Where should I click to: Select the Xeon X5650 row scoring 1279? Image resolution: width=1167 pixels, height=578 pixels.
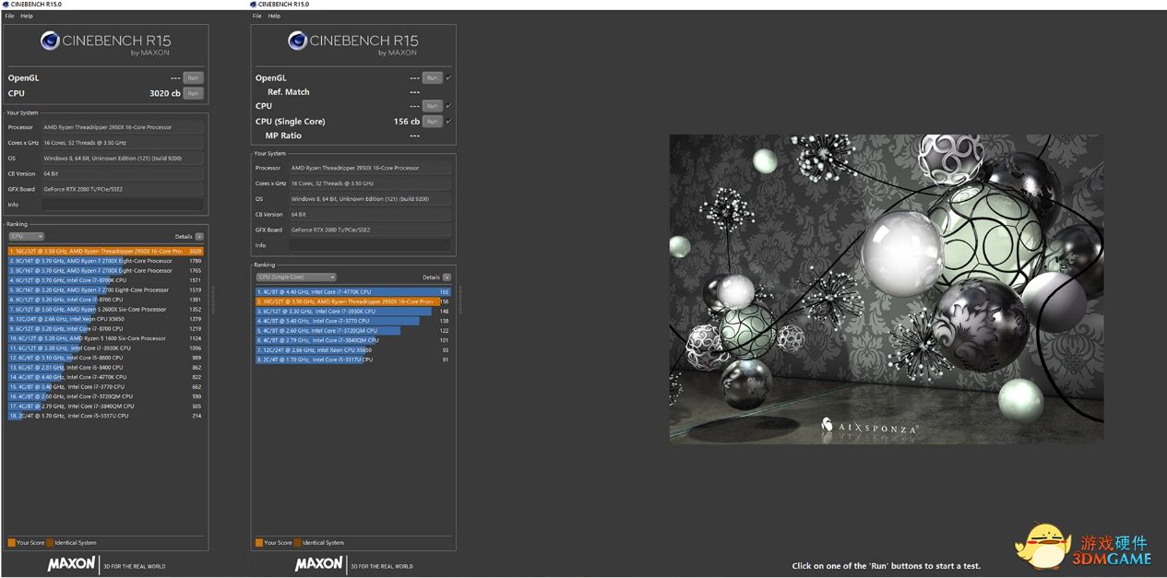click(106, 319)
